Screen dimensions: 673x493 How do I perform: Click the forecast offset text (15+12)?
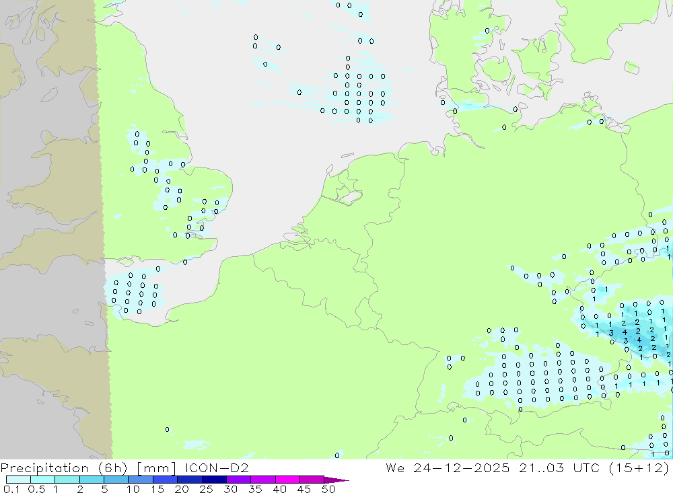tap(639, 467)
